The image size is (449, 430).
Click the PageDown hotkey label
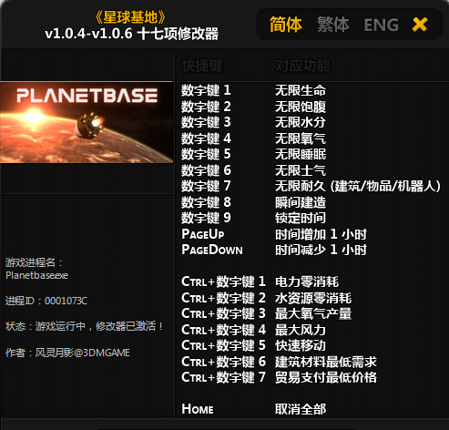(212, 250)
